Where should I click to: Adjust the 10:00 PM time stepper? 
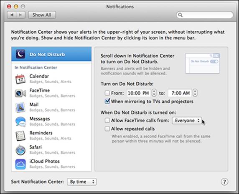[x=154, y=93]
